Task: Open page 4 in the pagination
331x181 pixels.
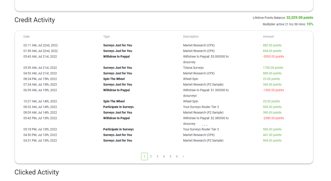Action: tap(164, 157)
